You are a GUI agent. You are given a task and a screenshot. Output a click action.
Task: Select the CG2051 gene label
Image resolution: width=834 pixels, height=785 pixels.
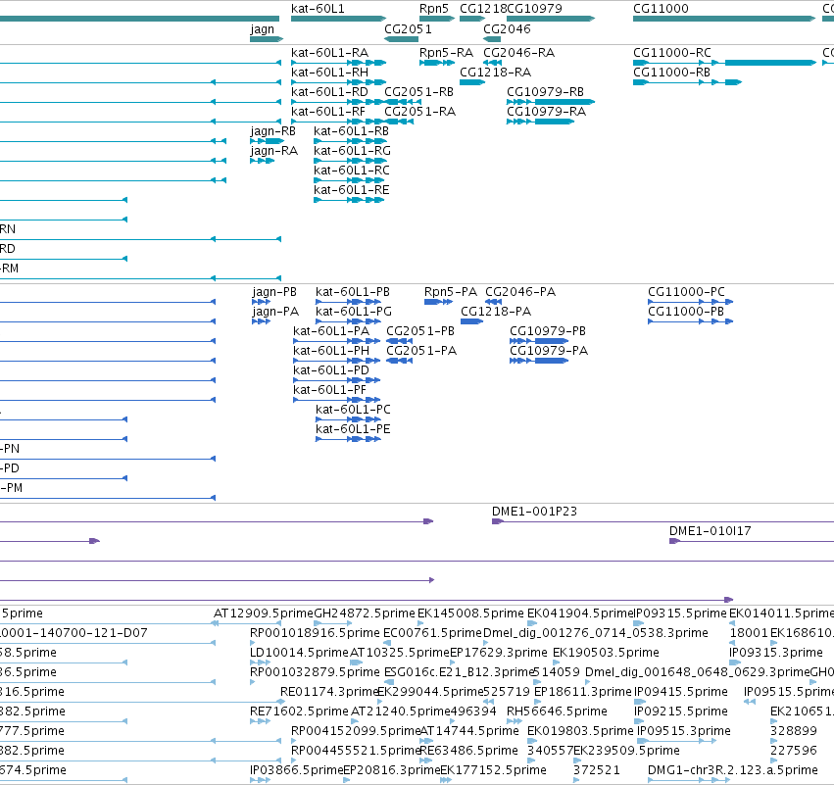pos(408,28)
